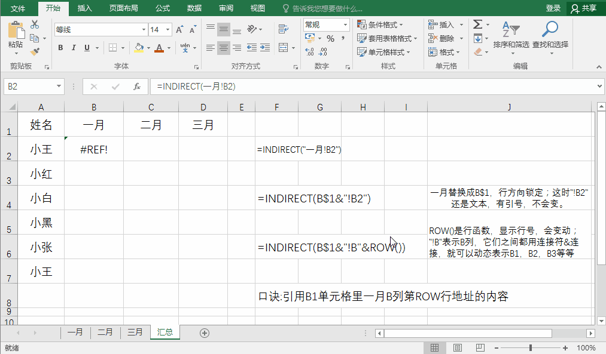Screen dimensions: 606x354
Task: Open the 文件 File tab
Action: pos(17,8)
